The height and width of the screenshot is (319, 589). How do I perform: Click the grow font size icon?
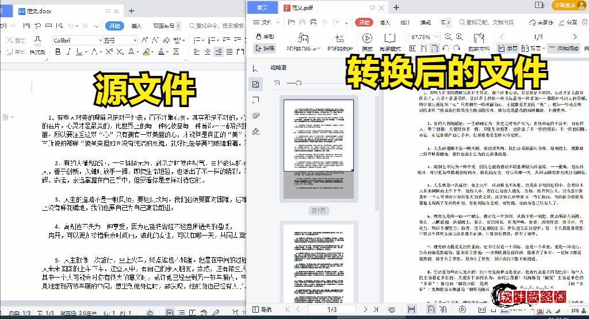click(144, 40)
